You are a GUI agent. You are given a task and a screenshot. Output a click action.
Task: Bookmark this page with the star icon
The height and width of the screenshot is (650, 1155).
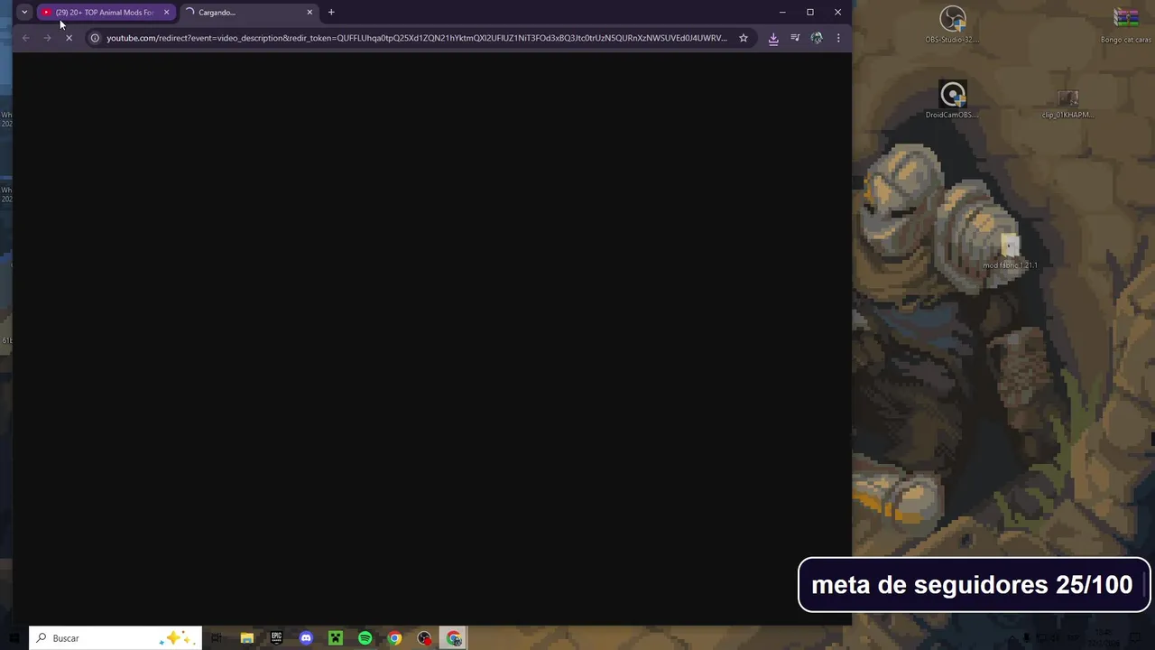click(744, 38)
